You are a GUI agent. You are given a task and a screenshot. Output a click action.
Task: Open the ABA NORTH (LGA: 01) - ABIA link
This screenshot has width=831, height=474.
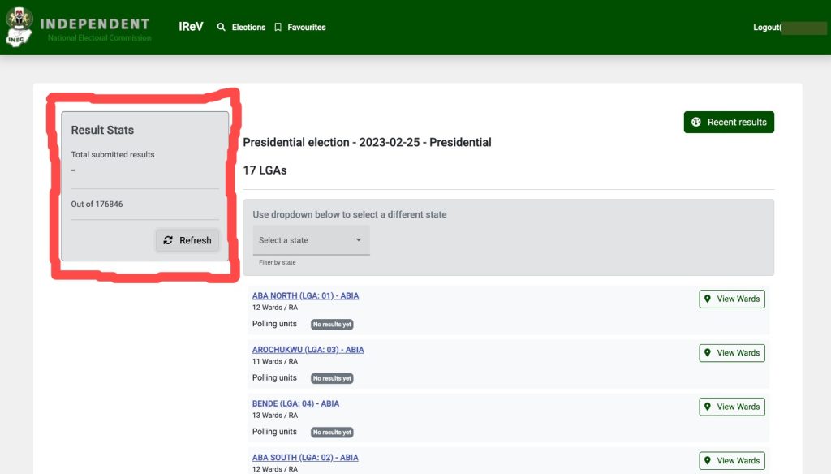(x=305, y=296)
